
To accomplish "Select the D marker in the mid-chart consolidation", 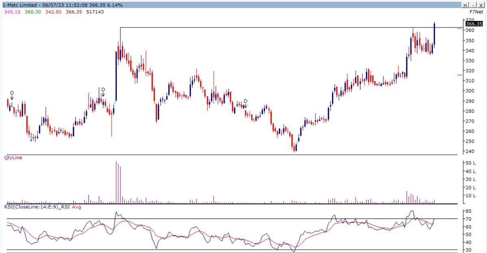I will [245, 102].
